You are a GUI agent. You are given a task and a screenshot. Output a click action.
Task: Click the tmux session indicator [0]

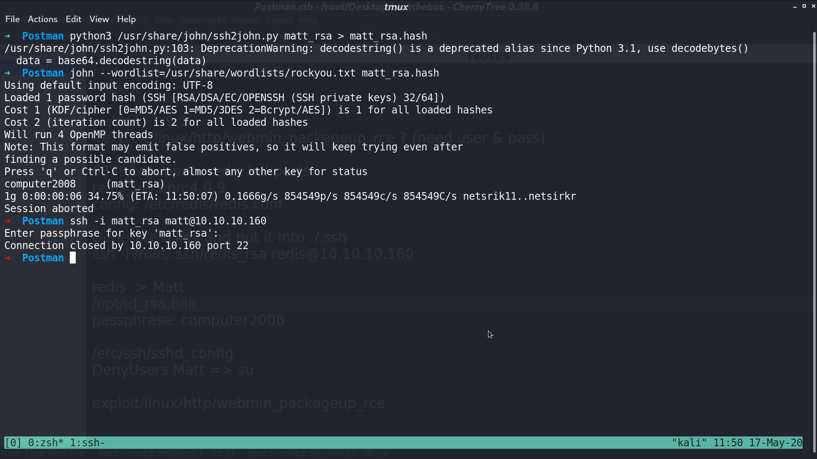pyautogui.click(x=13, y=442)
